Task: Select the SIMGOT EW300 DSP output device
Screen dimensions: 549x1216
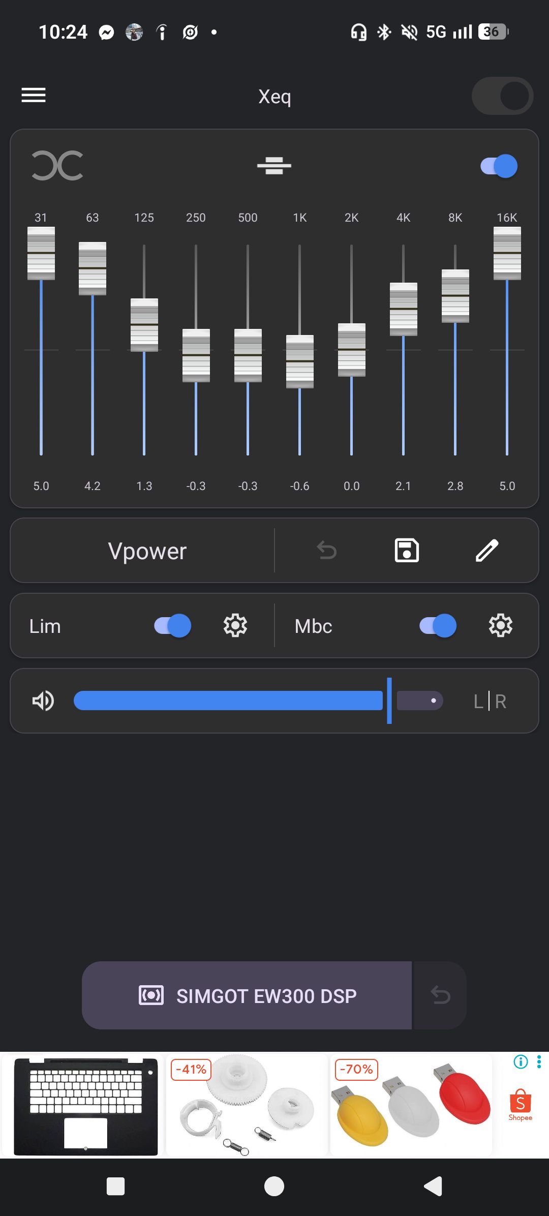Action: pos(247,995)
